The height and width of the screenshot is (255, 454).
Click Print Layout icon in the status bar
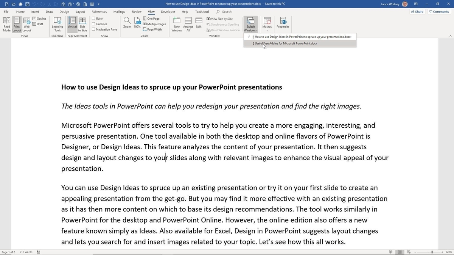pos(400,252)
